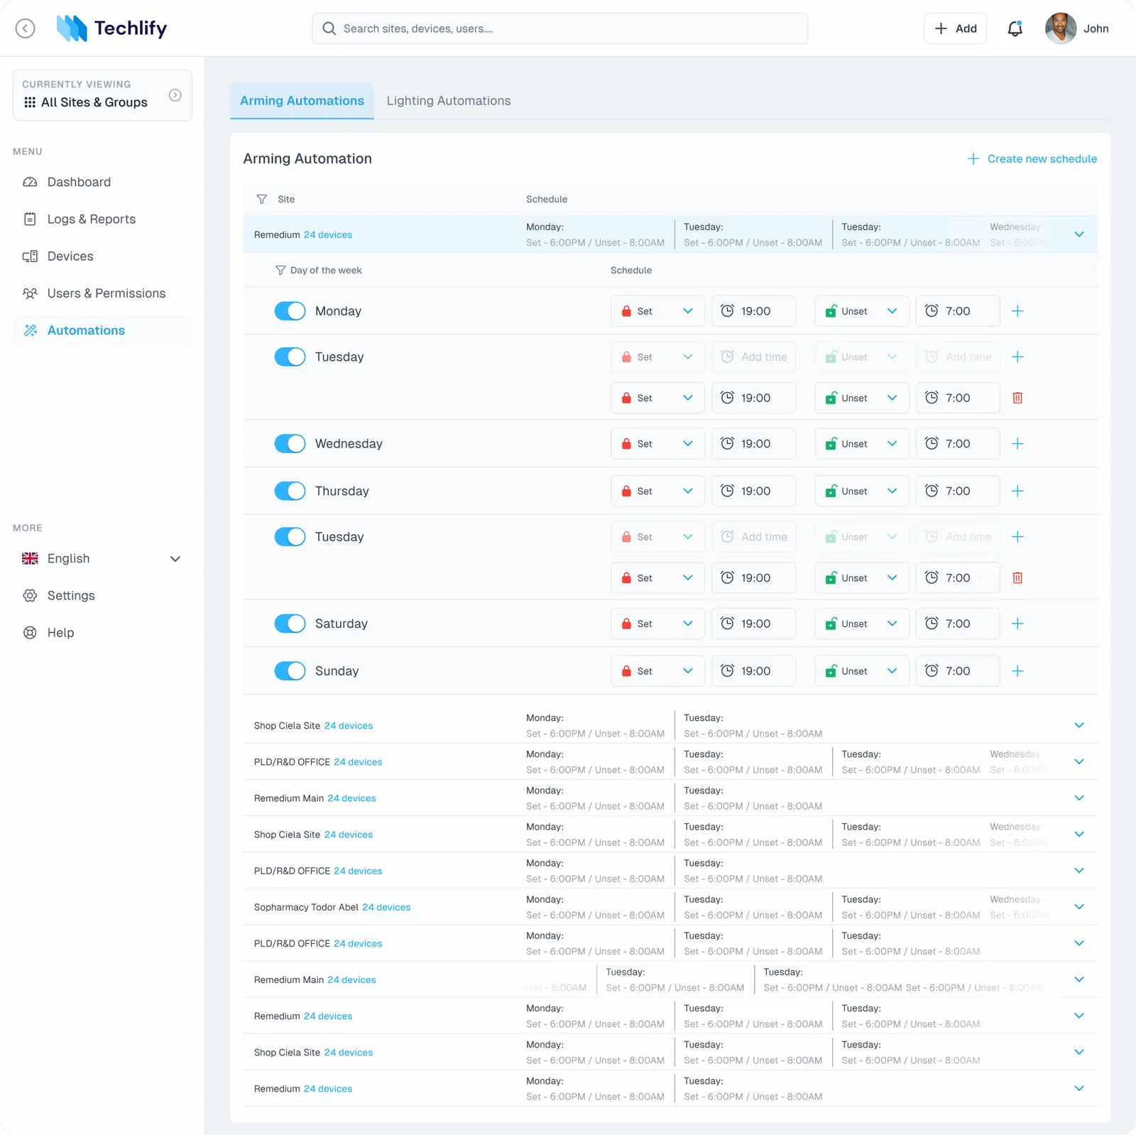Open the notifications bell
This screenshot has width=1136, height=1135.
pyautogui.click(x=1015, y=28)
